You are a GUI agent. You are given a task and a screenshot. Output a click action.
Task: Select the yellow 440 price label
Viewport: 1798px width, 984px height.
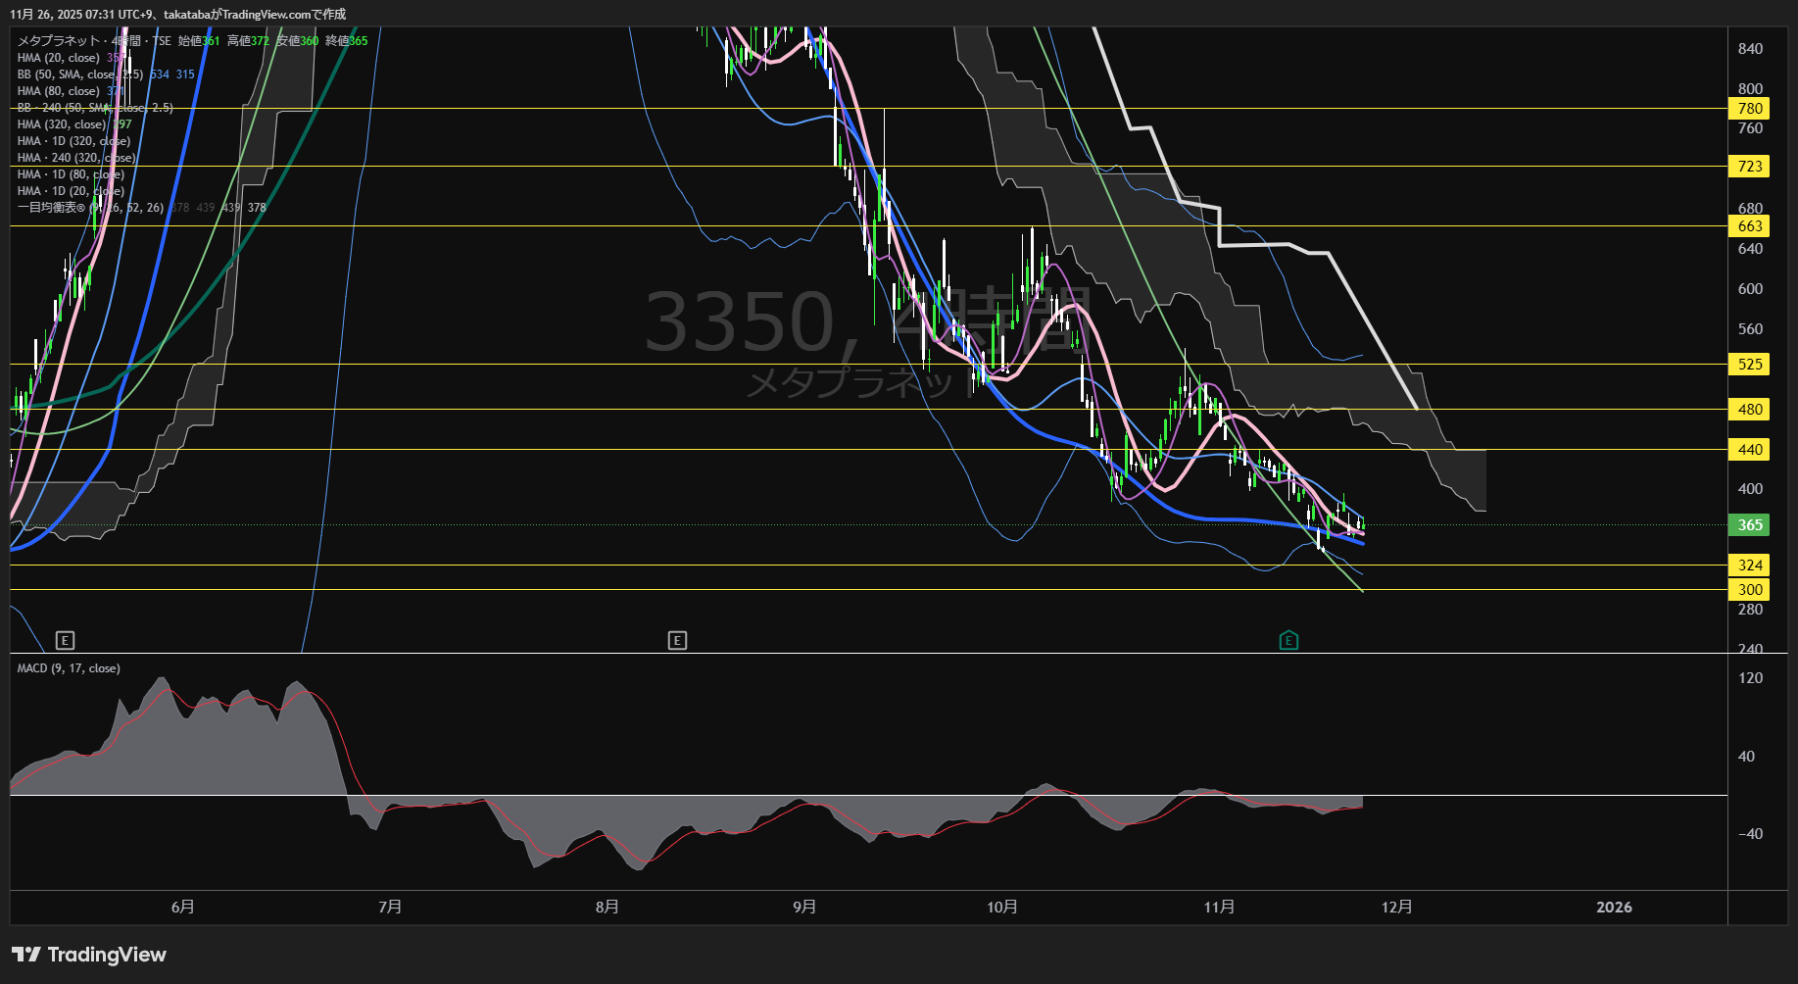pyautogui.click(x=1750, y=450)
